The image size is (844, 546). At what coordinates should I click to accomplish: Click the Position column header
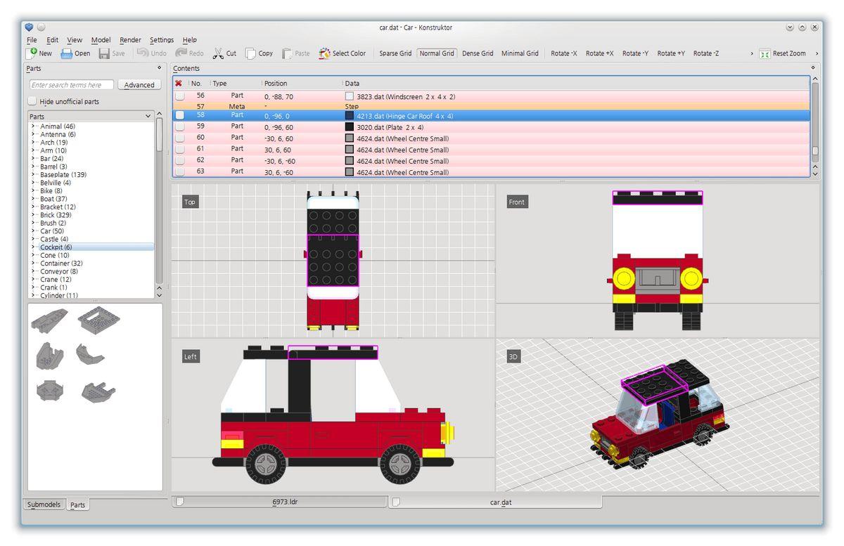click(x=276, y=83)
